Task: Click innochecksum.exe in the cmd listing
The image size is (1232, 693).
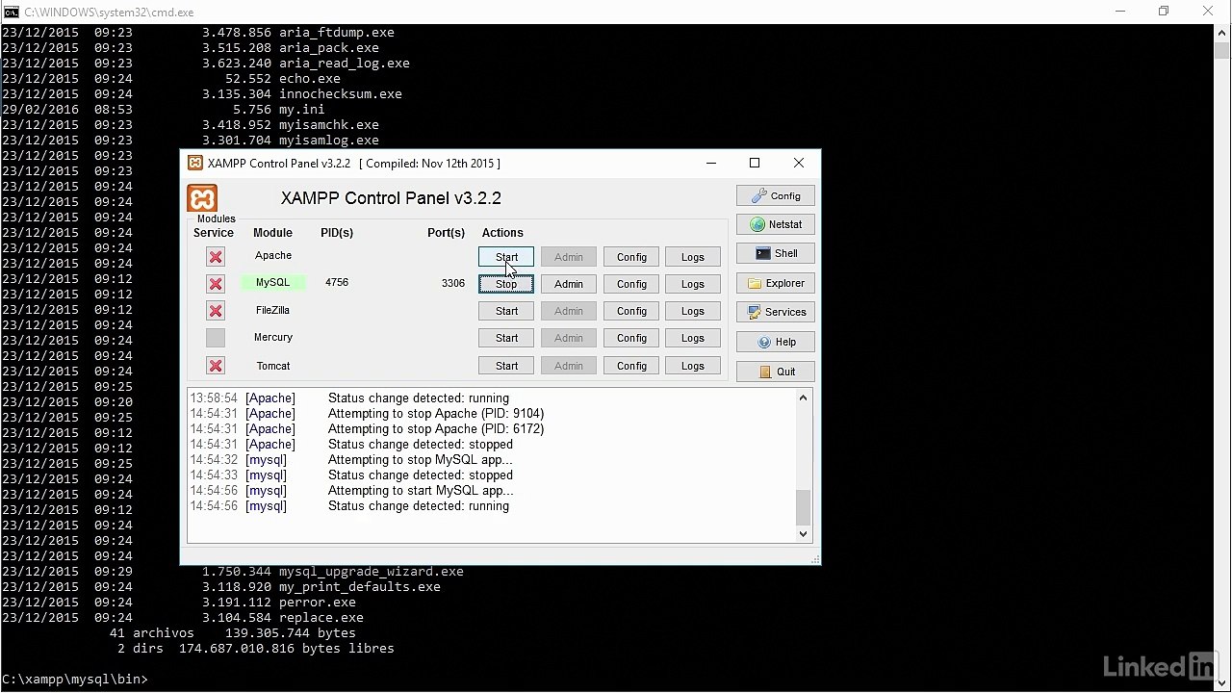Action: (x=341, y=94)
